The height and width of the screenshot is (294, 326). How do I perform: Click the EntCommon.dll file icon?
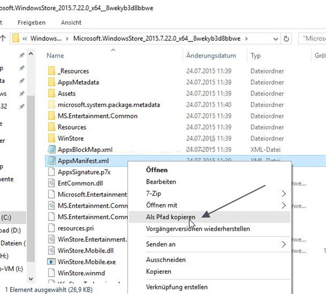point(52,183)
